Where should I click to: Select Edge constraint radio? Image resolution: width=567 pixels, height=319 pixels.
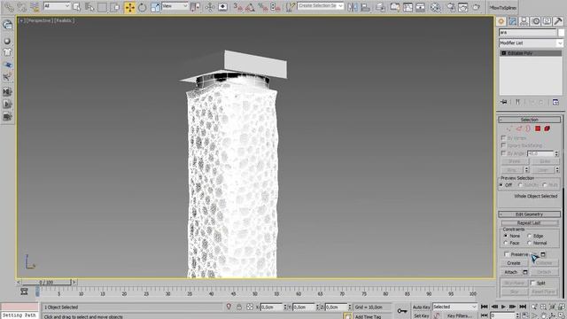(530, 236)
